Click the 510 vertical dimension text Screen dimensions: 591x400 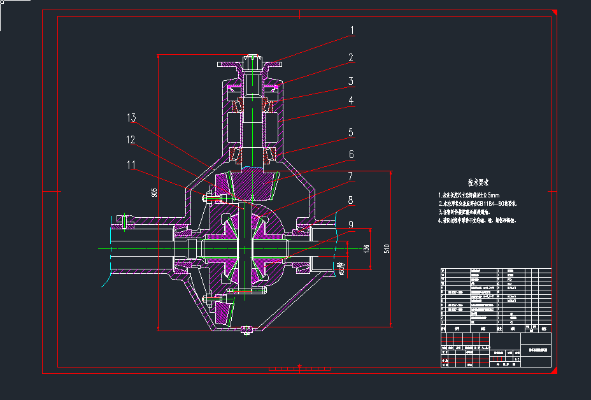387,248
